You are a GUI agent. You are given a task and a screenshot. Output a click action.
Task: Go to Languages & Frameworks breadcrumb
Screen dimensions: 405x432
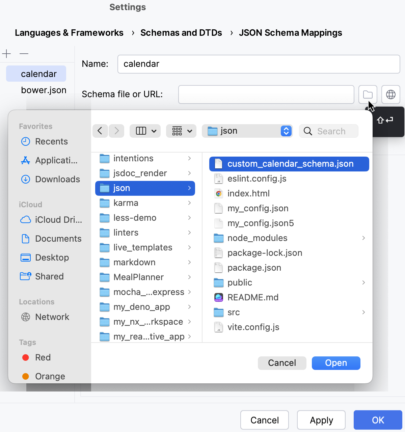point(69,32)
